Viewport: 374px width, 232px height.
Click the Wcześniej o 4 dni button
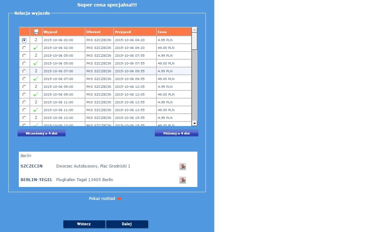pyautogui.click(x=42, y=133)
